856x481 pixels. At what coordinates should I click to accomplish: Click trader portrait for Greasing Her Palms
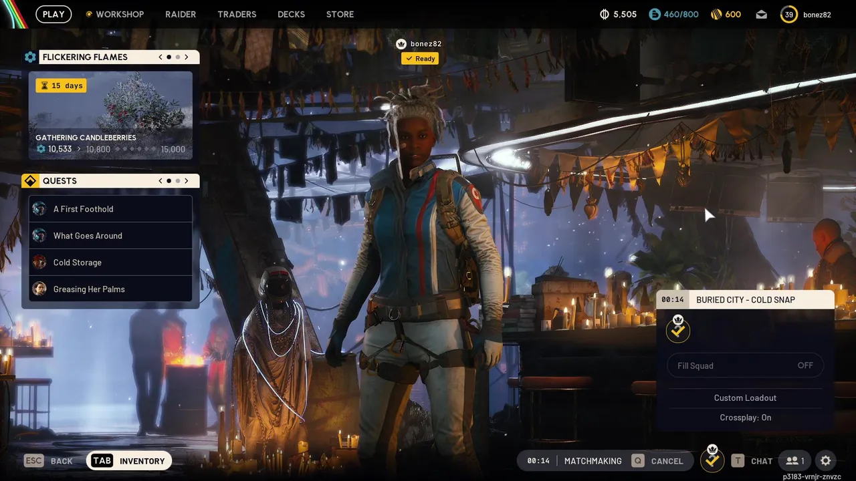39,289
